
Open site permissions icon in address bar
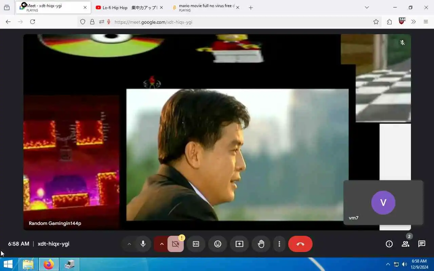(101, 22)
